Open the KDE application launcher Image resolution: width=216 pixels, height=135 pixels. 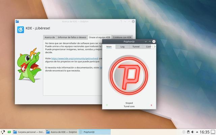pyautogui.click(x=3, y=132)
